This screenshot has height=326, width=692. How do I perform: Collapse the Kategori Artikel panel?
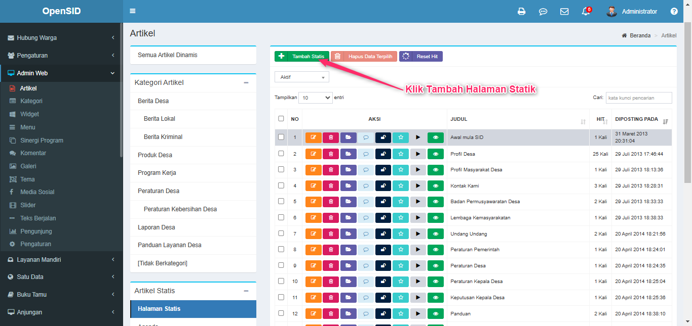coord(246,82)
